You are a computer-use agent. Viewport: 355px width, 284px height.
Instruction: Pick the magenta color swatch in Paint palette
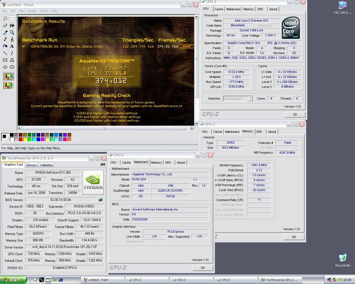tap(43, 139)
